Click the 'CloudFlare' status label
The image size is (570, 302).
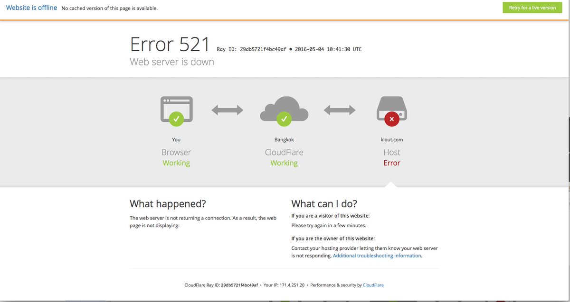coord(284,152)
